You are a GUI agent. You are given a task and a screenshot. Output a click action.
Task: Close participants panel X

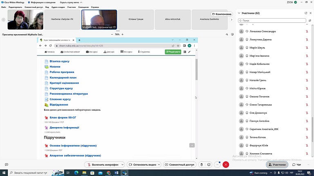click(311, 13)
